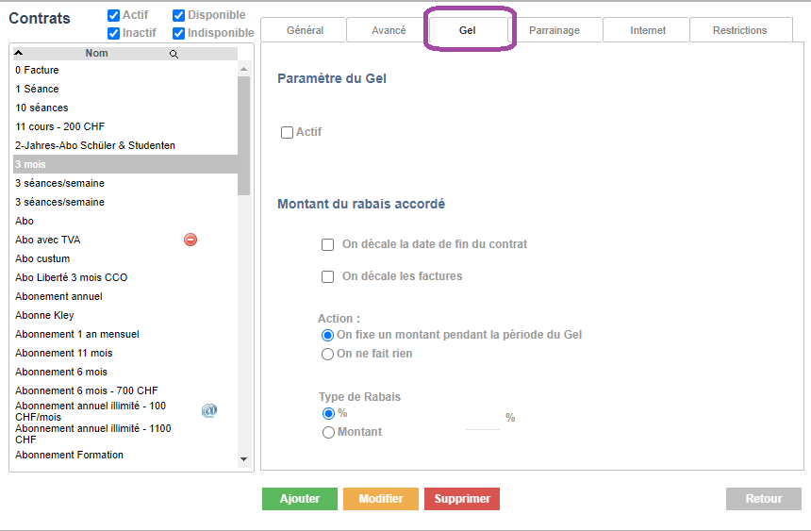811x531 pixels.
Task: Switch to the Général tab
Action: (x=304, y=30)
